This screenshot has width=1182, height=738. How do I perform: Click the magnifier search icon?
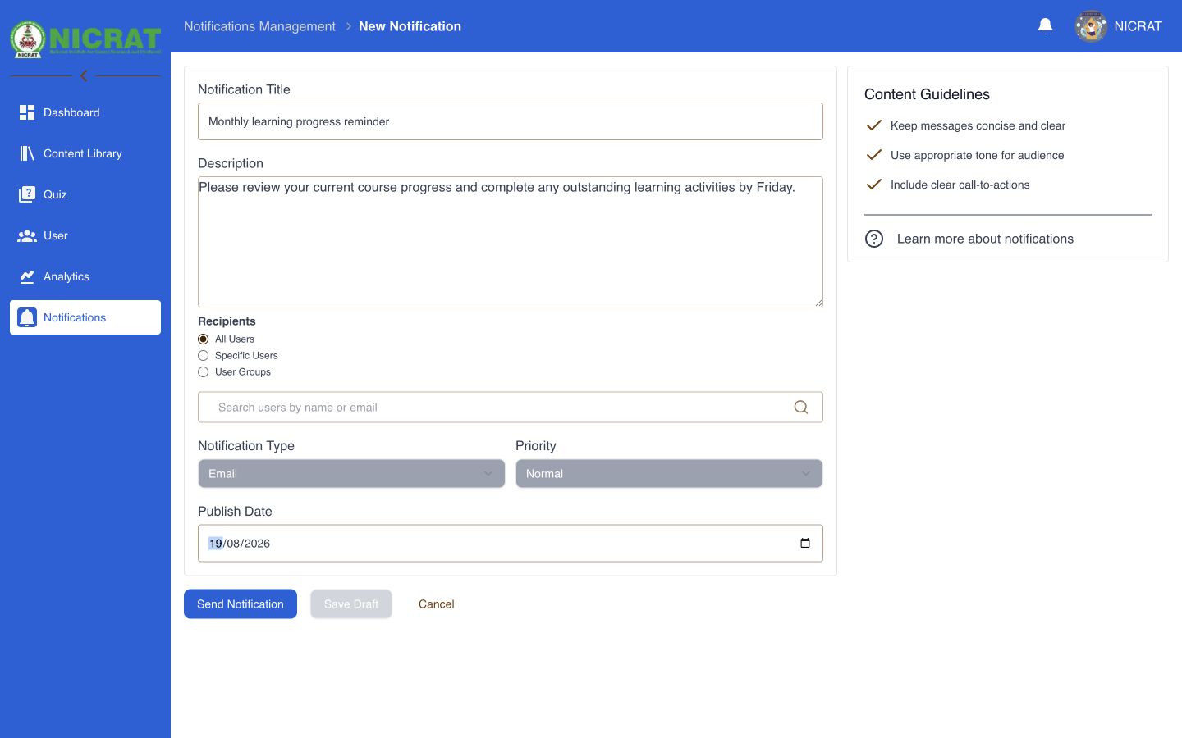pyautogui.click(x=801, y=408)
